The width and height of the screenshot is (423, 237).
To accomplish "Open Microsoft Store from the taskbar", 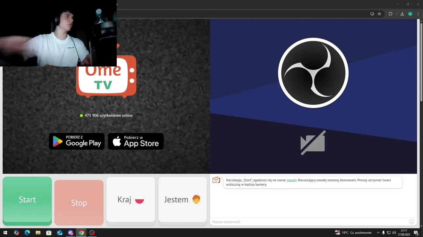I will point(49,233).
